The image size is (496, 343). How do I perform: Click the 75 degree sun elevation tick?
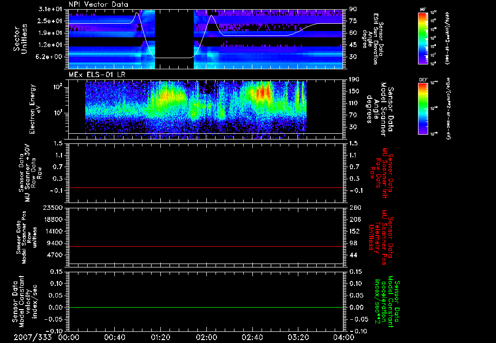click(353, 21)
